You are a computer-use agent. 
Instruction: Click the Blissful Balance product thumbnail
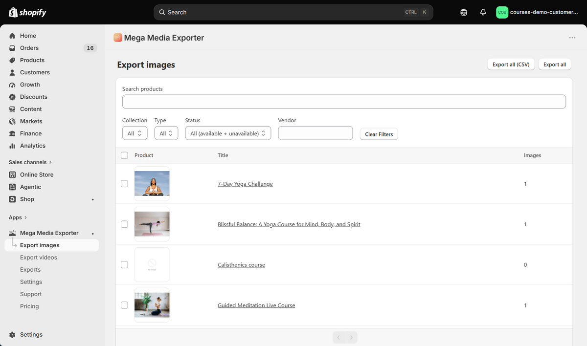pos(152,224)
